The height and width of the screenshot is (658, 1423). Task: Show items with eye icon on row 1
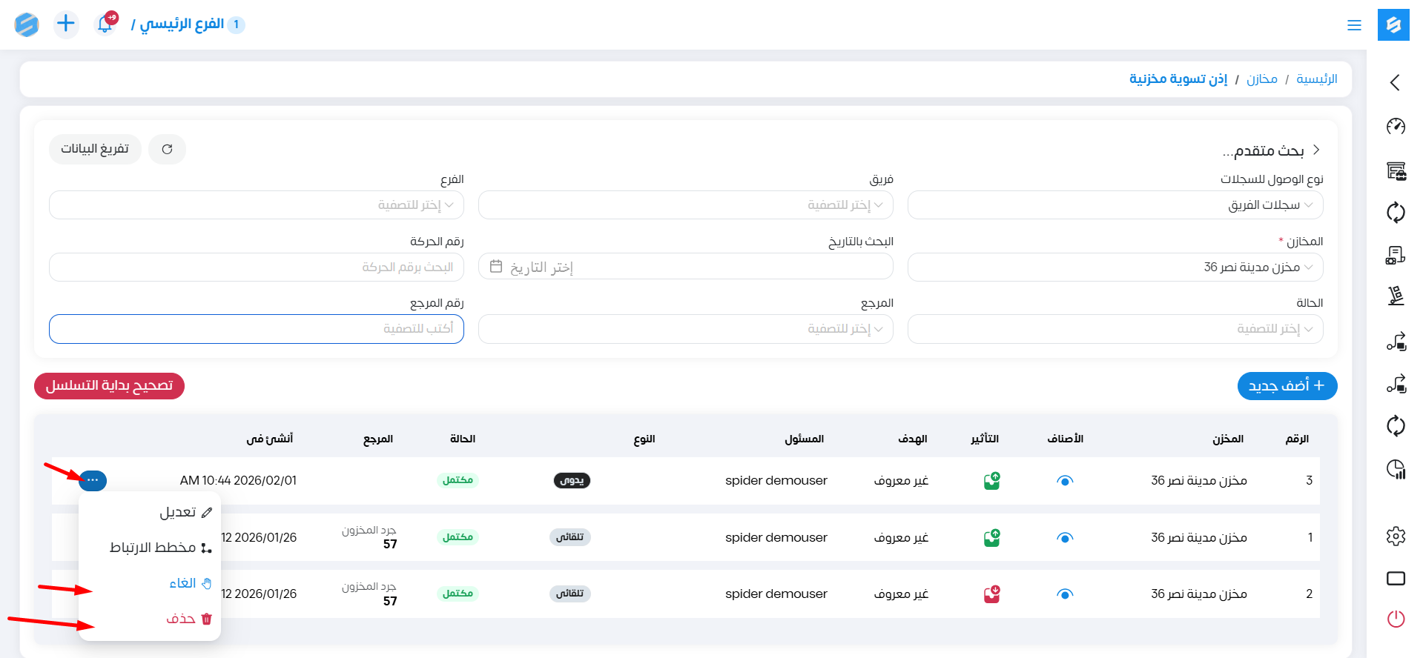pyautogui.click(x=1065, y=537)
